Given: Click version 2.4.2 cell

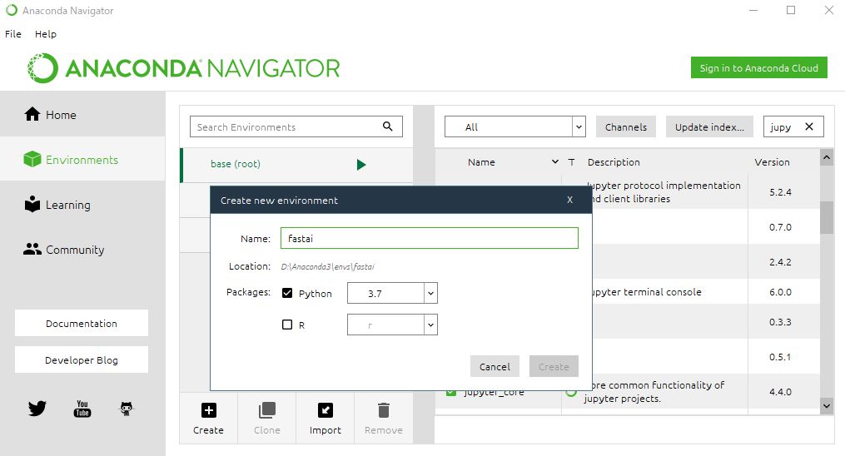Looking at the screenshot, I should [780, 261].
